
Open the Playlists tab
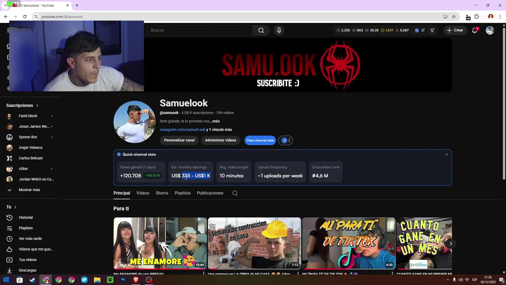(x=183, y=193)
